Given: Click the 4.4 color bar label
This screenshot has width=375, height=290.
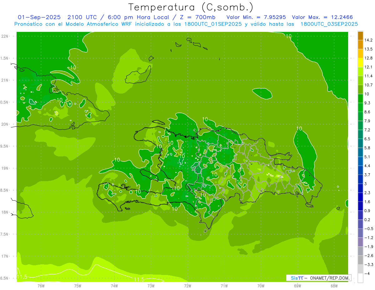Looking at the screenshot, I should pos(367,165).
